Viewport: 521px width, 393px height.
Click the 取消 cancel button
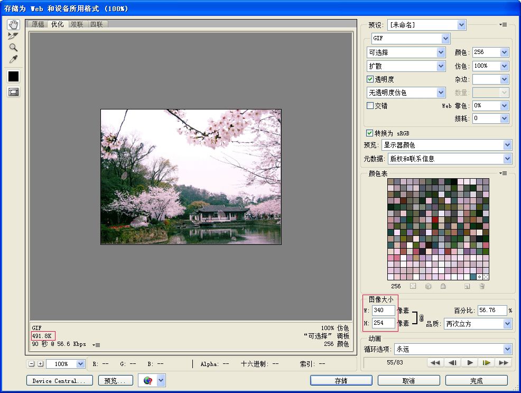[x=408, y=381]
